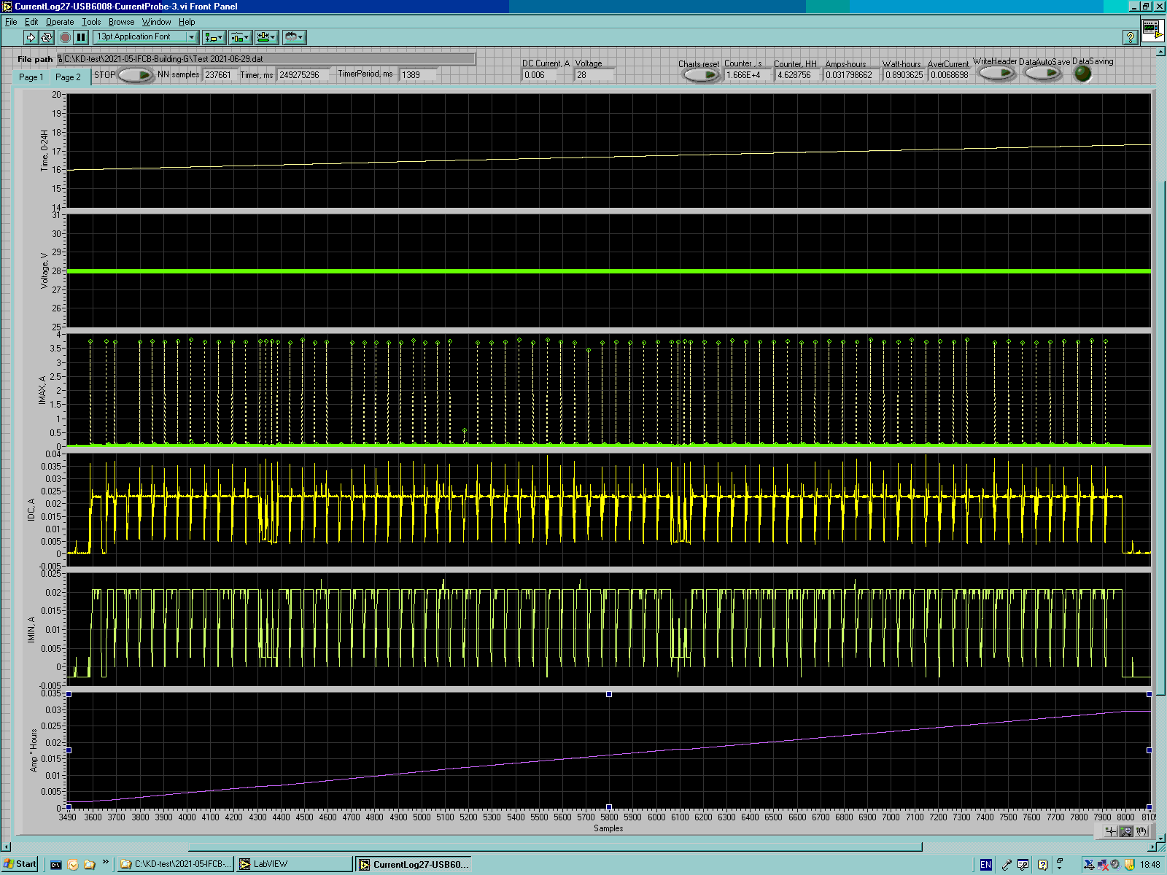
Task: Click the CurrentLog27-USB60 taskbar button
Action: [x=414, y=865]
